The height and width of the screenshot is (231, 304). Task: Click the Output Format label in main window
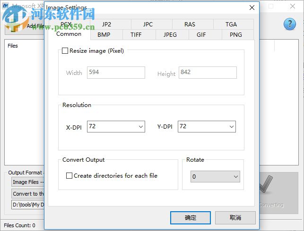point(25,173)
